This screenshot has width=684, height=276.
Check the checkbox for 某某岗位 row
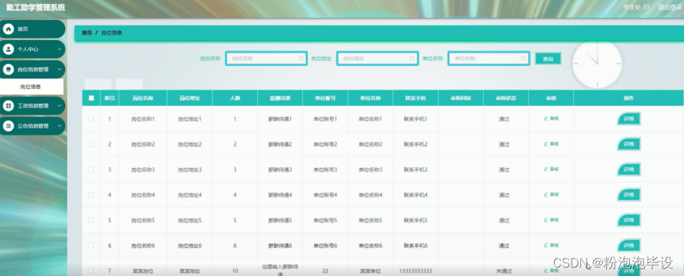click(x=90, y=271)
